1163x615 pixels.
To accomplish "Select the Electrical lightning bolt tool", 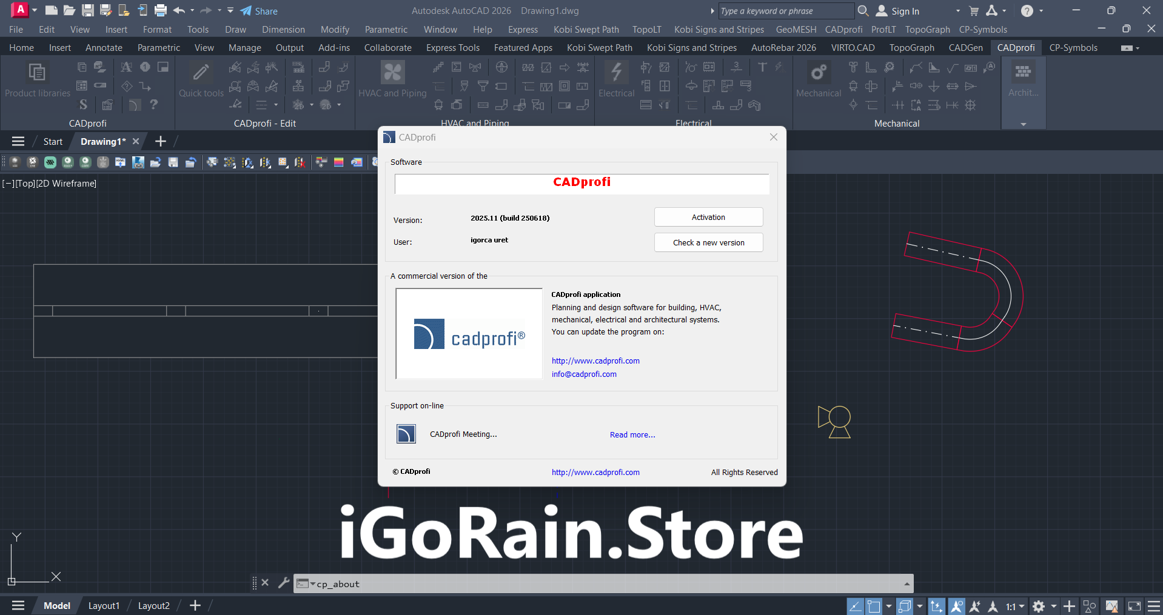I will point(615,72).
